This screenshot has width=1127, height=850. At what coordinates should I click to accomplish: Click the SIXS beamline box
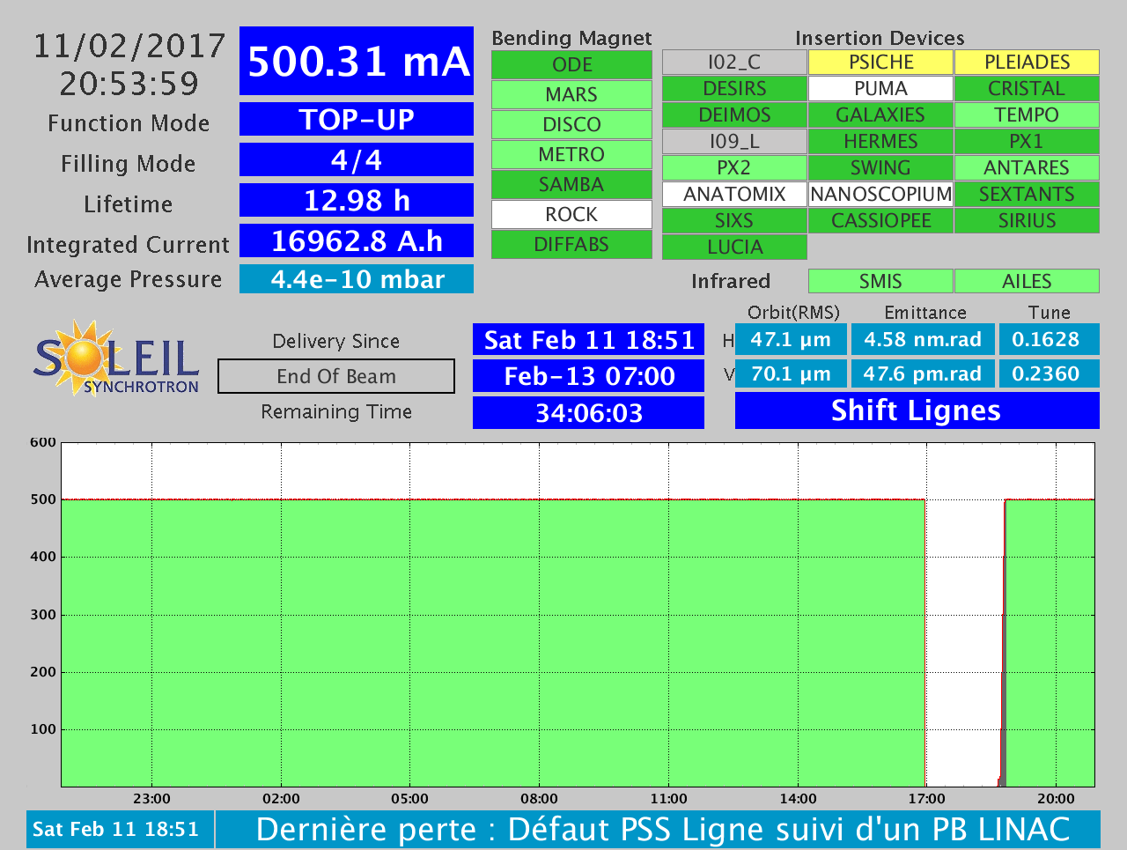coord(734,220)
